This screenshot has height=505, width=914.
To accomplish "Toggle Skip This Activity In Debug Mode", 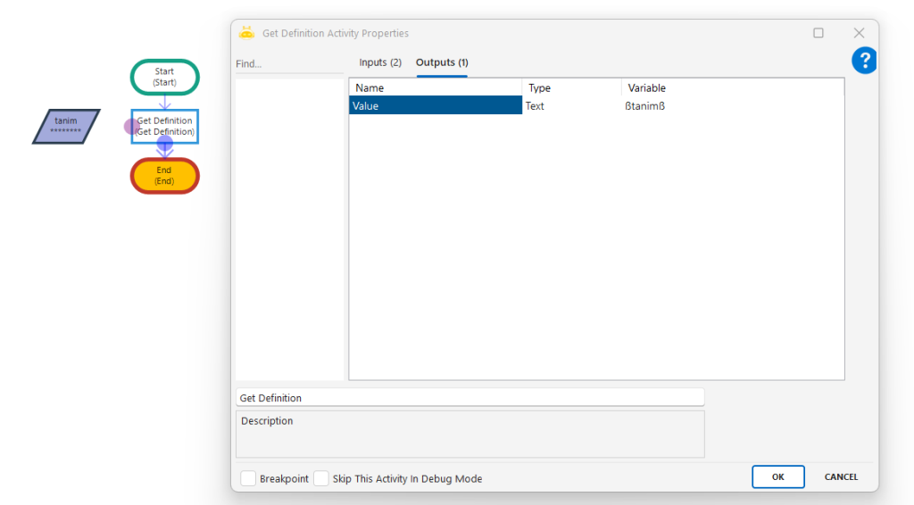I will click(x=321, y=479).
